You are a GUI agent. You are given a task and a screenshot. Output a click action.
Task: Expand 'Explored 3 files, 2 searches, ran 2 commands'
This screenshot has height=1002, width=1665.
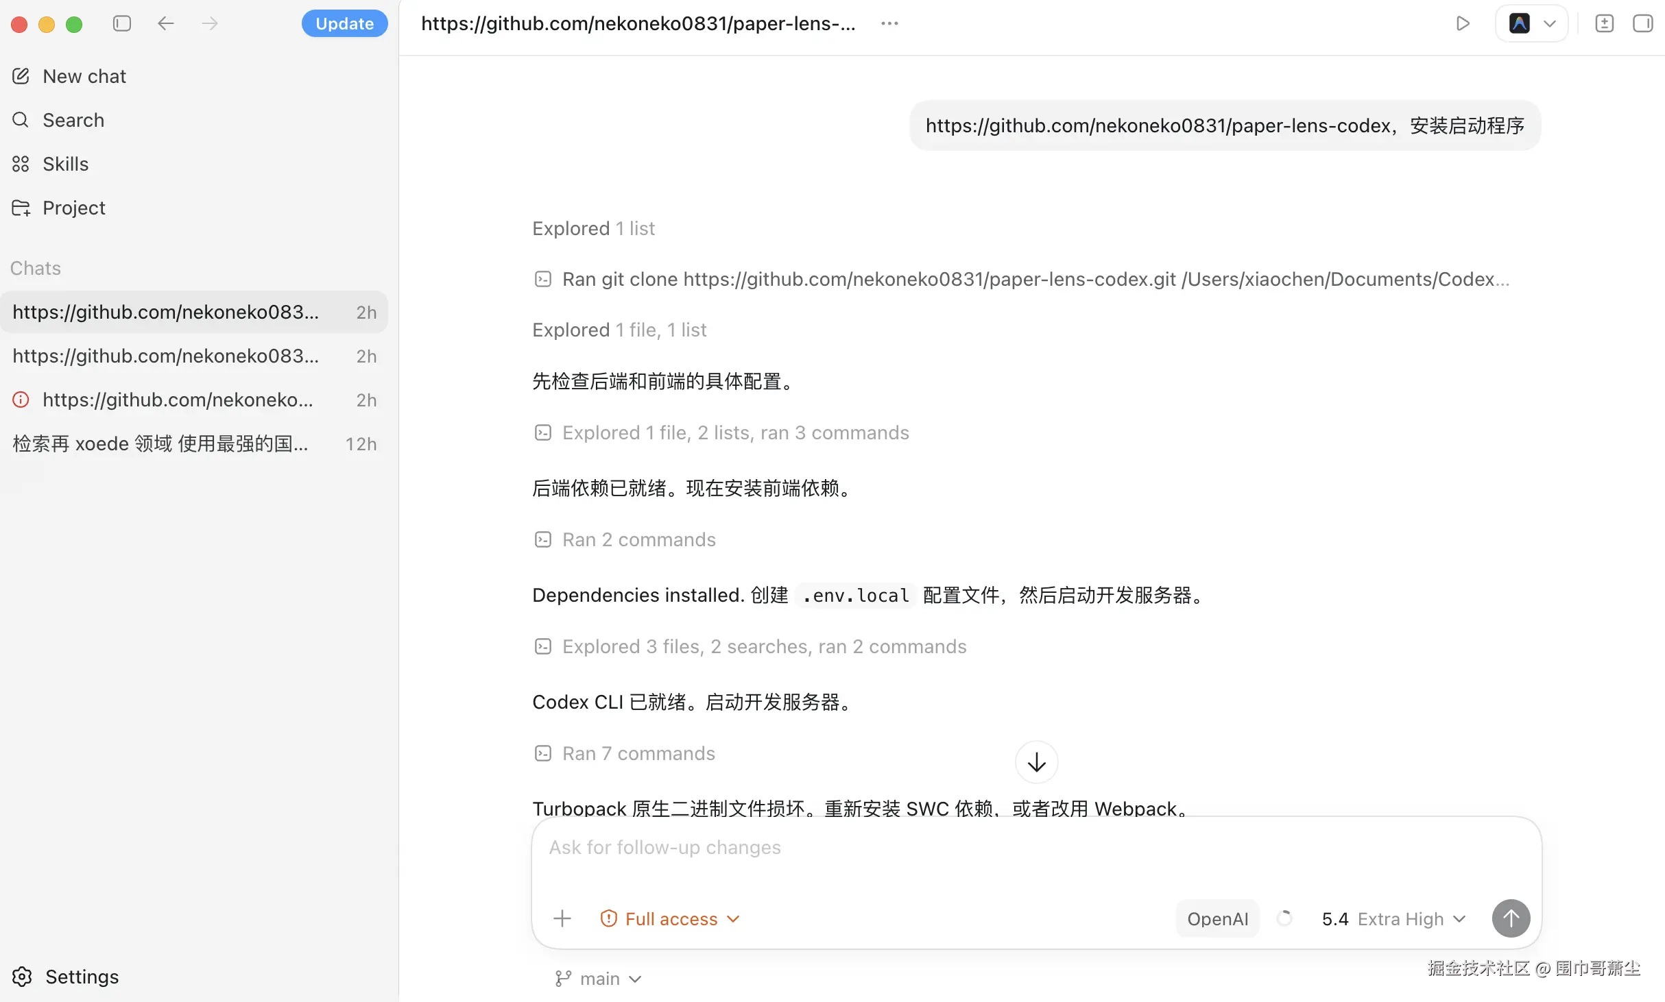750,646
